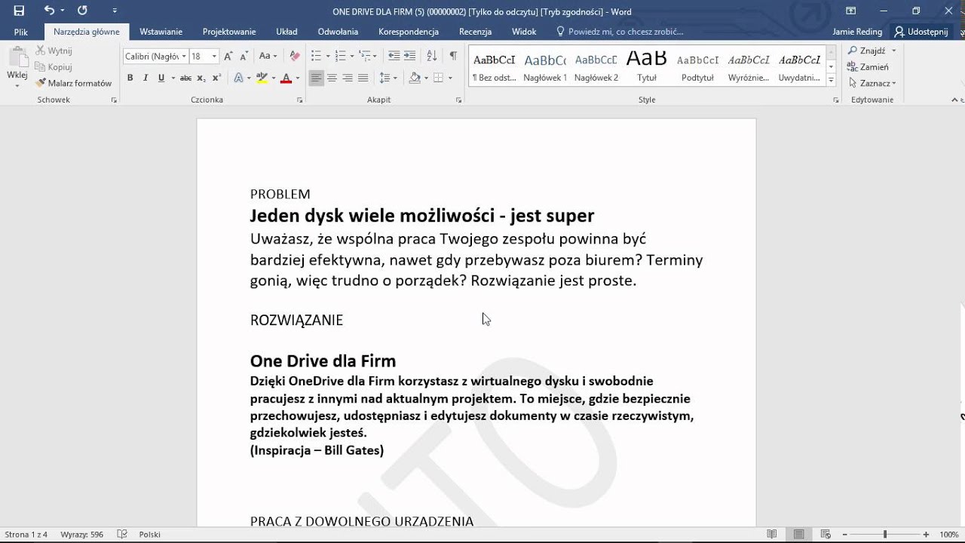Click the Znajdź search command
The height and width of the screenshot is (543, 965).
click(867, 51)
